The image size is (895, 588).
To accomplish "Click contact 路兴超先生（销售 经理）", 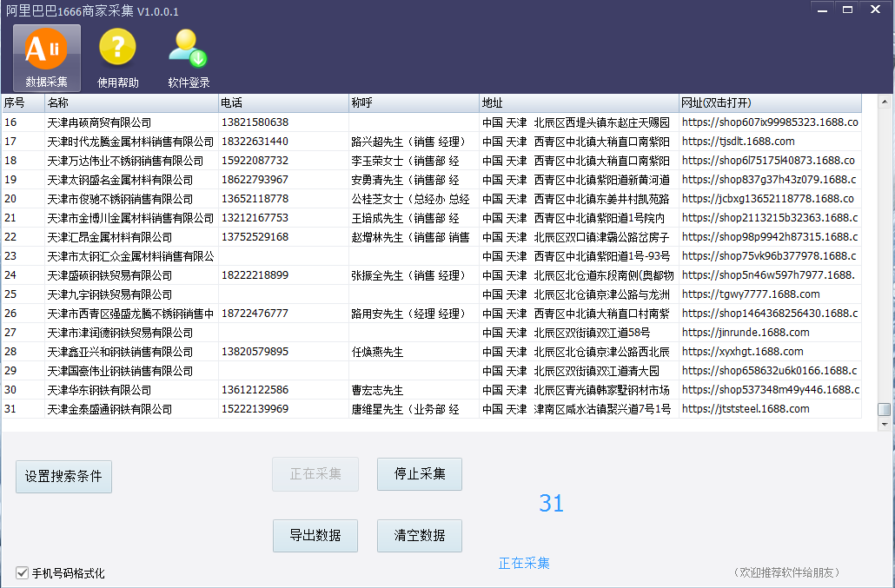I will [408, 142].
